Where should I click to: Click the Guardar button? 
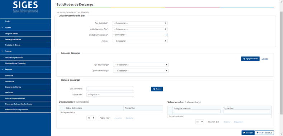(x=248, y=132)
